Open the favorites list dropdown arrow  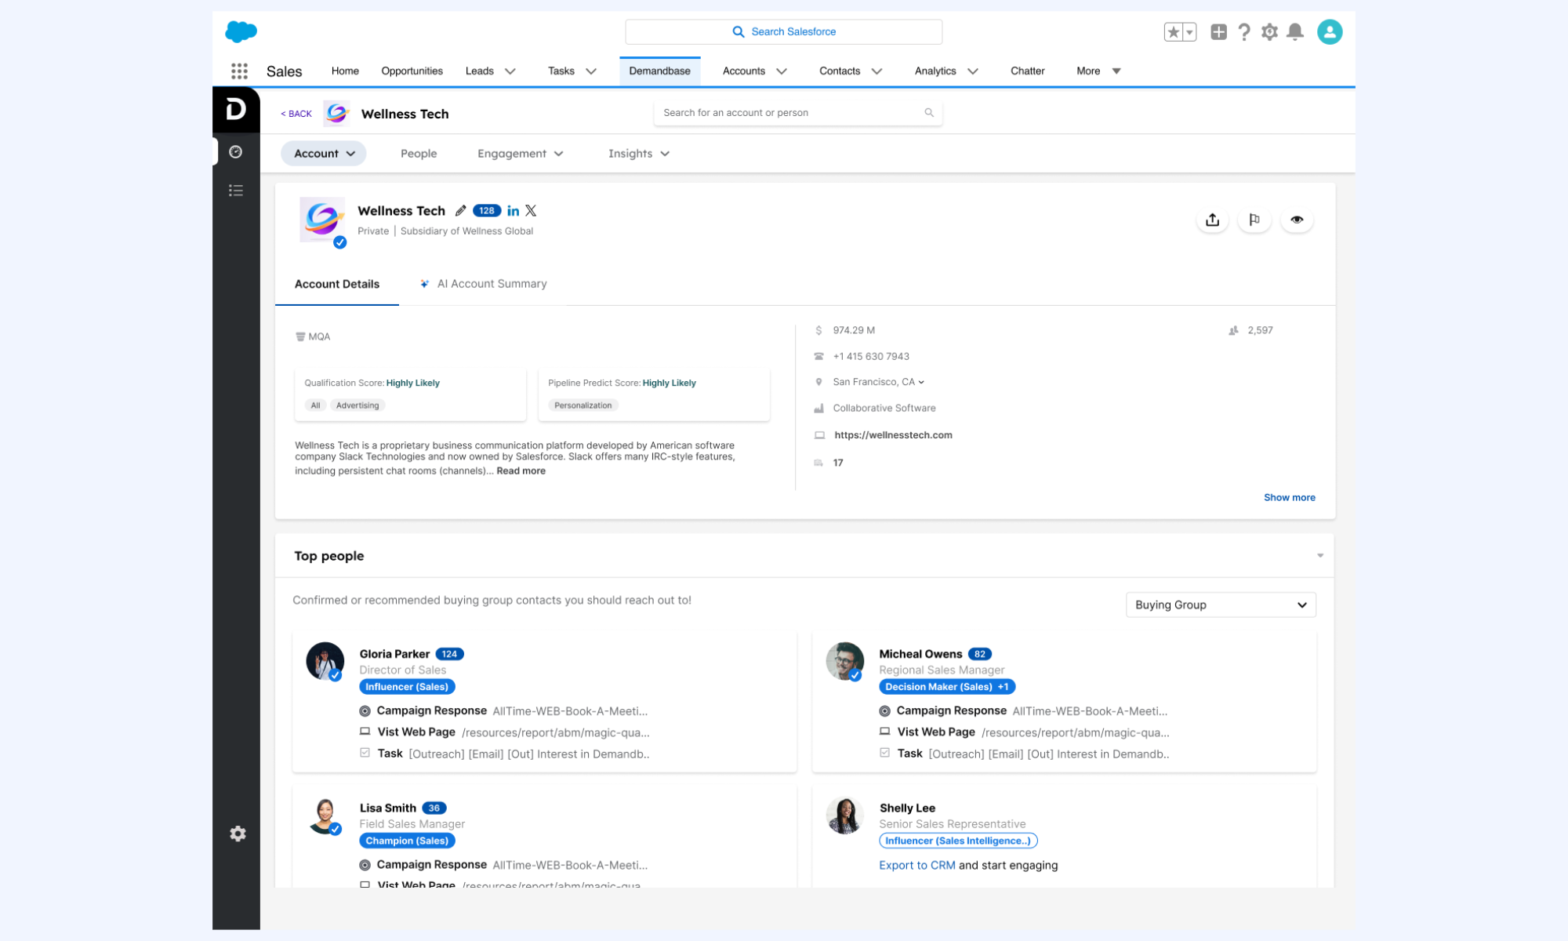pos(1190,32)
